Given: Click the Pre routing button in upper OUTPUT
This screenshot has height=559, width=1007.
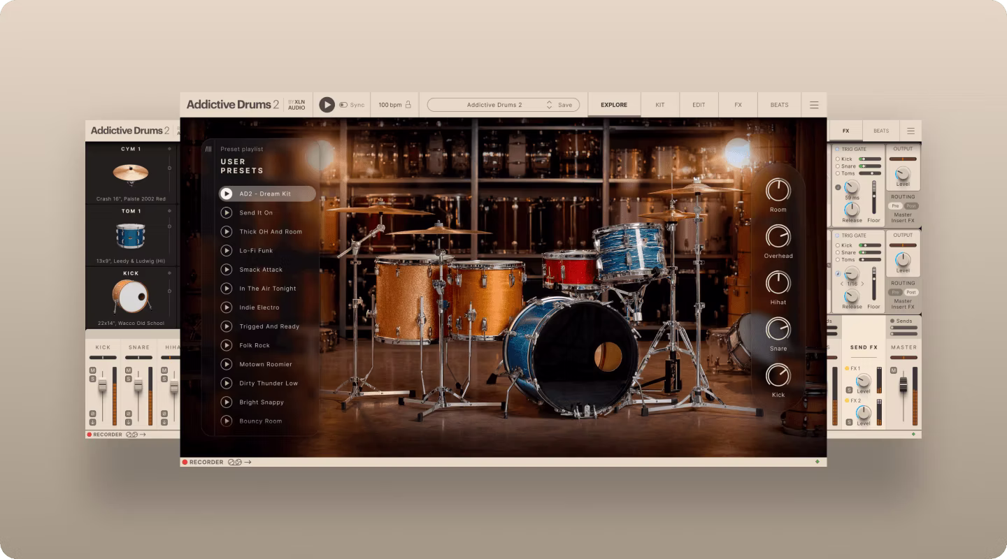Looking at the screenshot, I should 895,206.
